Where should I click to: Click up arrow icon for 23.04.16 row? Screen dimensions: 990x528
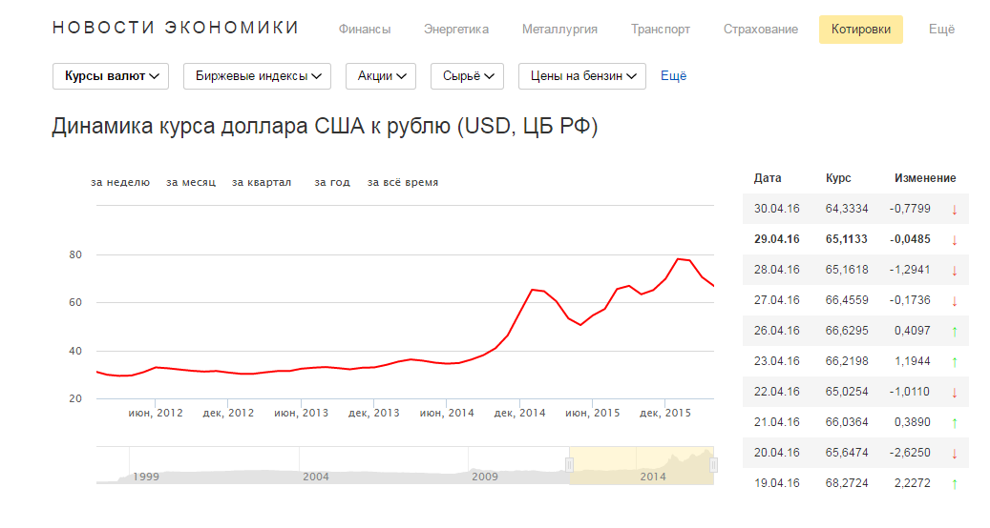pyautogui.click(x=954, y=361)
